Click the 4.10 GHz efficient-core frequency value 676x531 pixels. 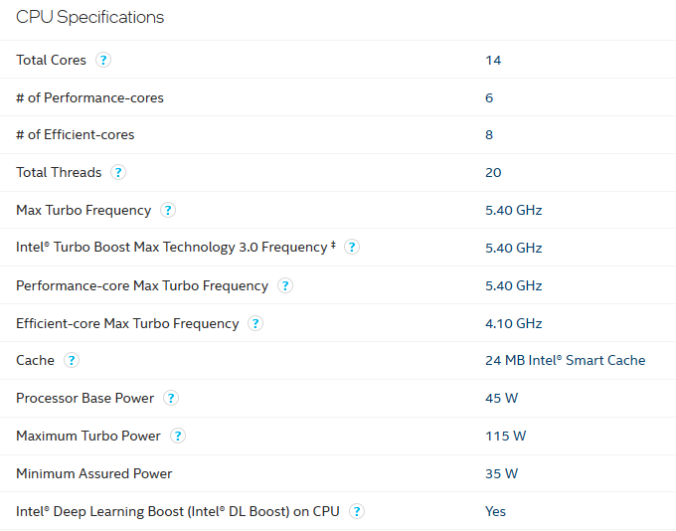click(x=514, y=323)
